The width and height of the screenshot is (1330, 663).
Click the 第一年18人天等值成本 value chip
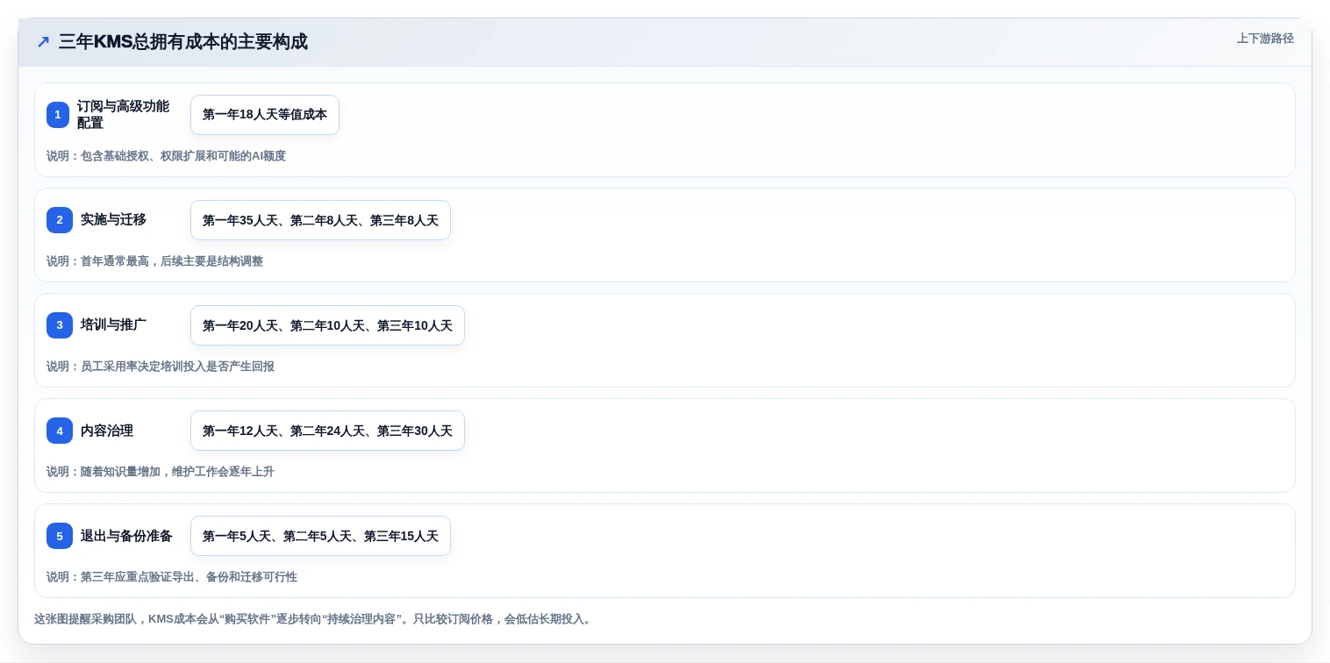pyautogui.click(x=265, y=115)
